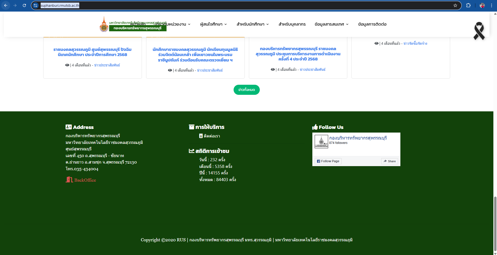Image resolution: width=497 pixels, height=255 pixels.
Task: Open the สำหรับบุคลากร menu item
Action: click(x=292, y=24)
